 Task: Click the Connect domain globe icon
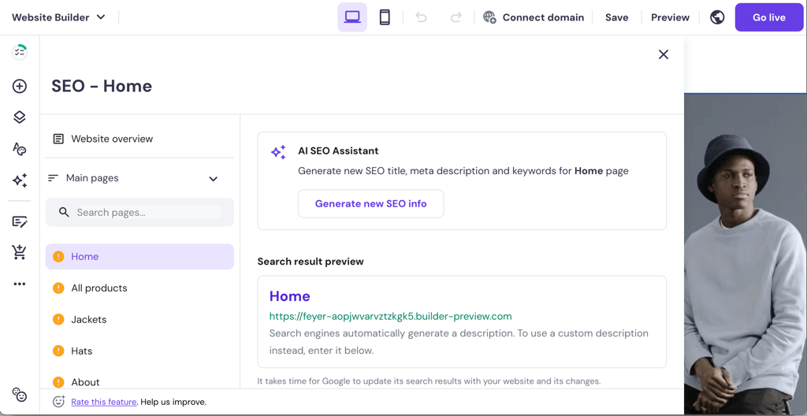click(489, 17)
